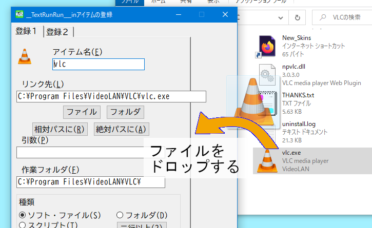Select the スクリプト(T) radio button

coord(22,225)
